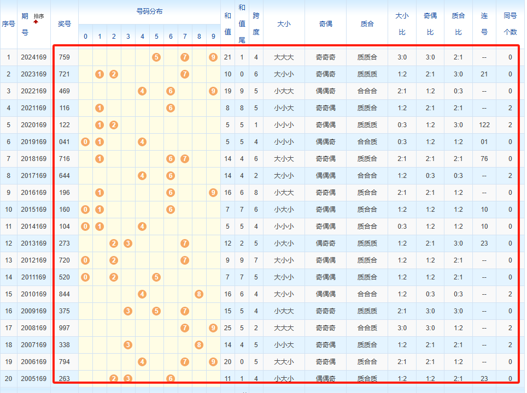The width and height of the screenshot is (527, 393).
Task: Click orange ball 3 in row 2007169
Action: point(128,344)
